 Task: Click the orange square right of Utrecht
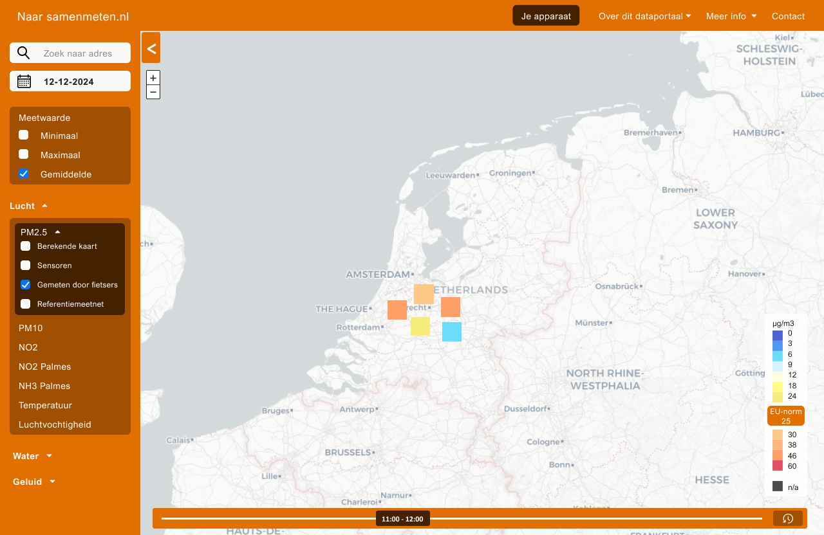pyautogui.click(x=451, y=307)
